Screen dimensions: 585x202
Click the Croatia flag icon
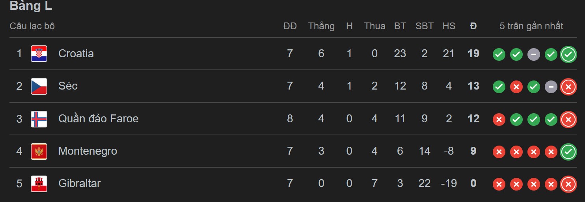[39, 54]
